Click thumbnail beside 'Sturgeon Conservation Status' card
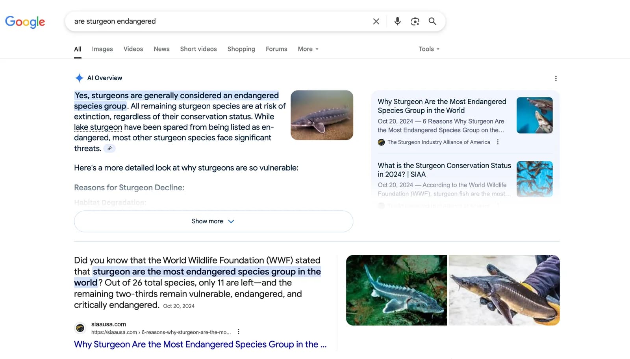This screenshot has height=359, width=630. pyautogui.click(x=534, y=179)
